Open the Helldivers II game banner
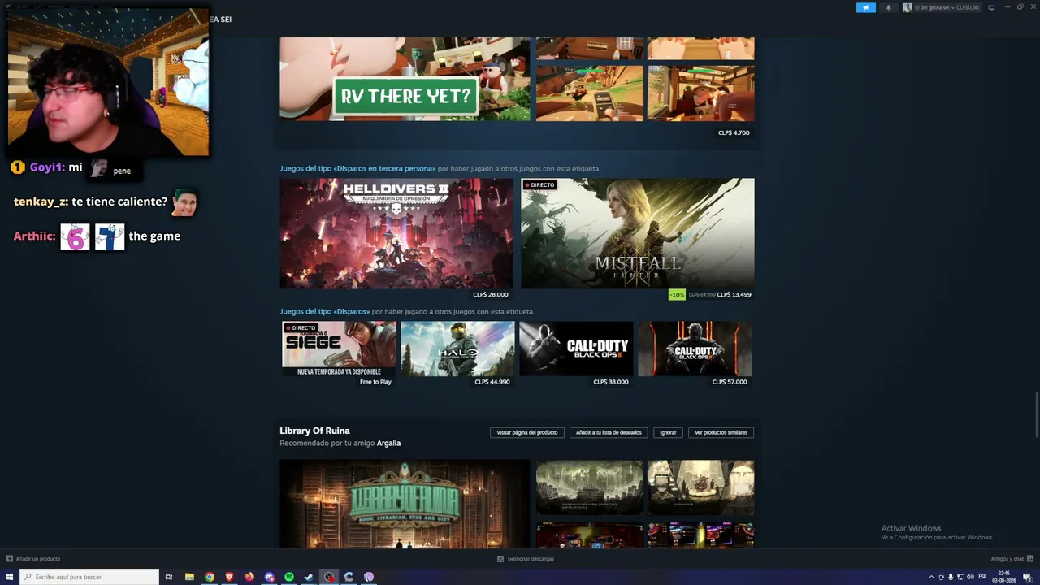The height and width of the screenshot is (585, 1040). (x=396, y=234)
